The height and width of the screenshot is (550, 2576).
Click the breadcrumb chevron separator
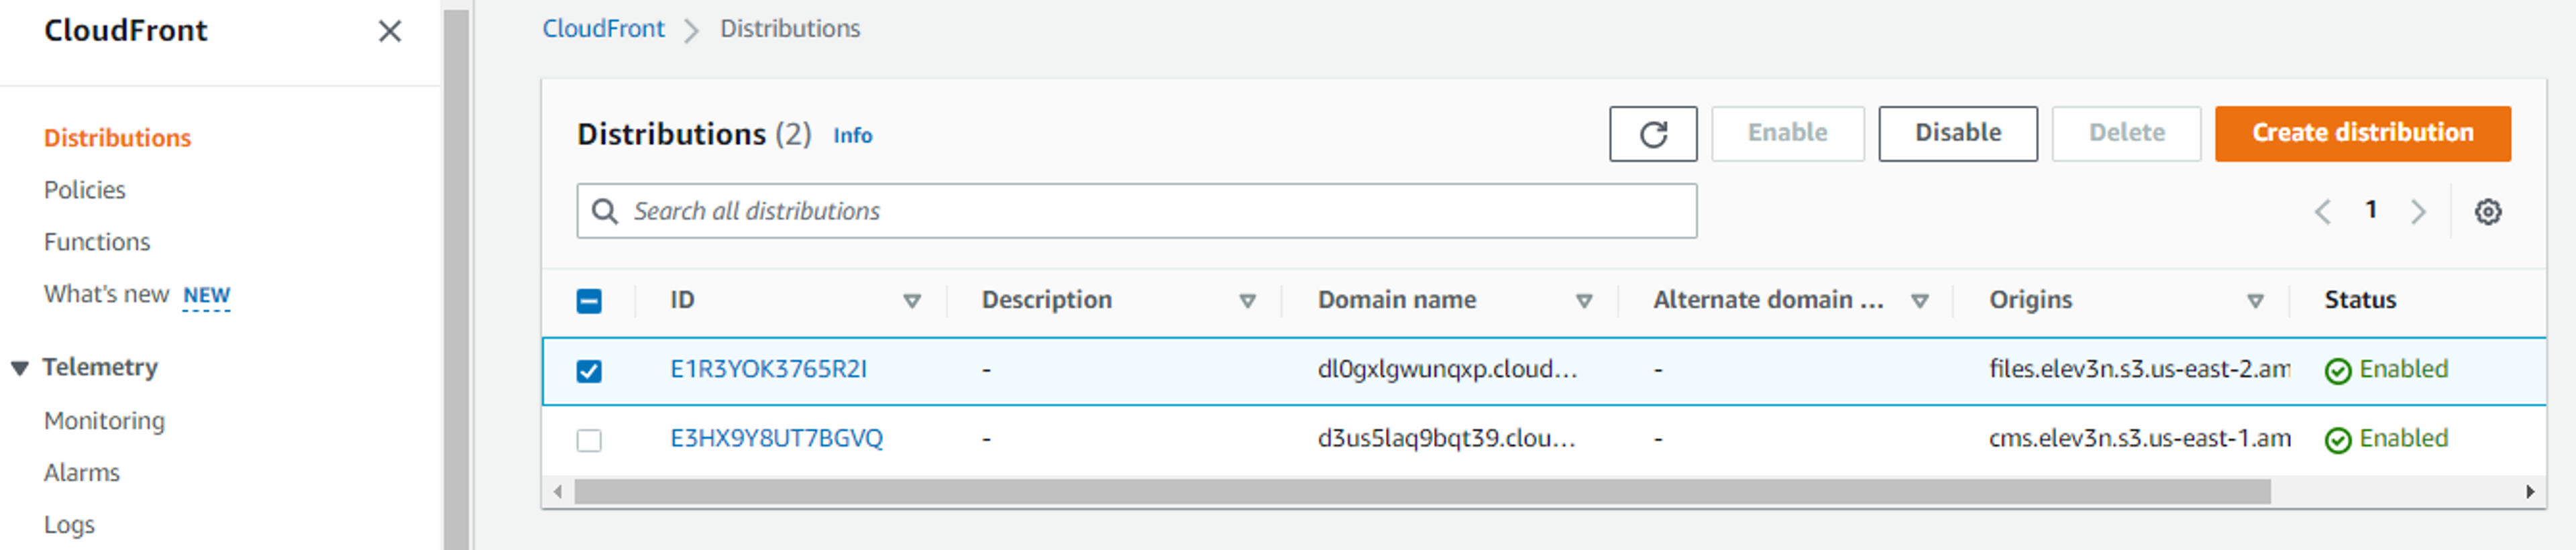(x=691, y=31)
